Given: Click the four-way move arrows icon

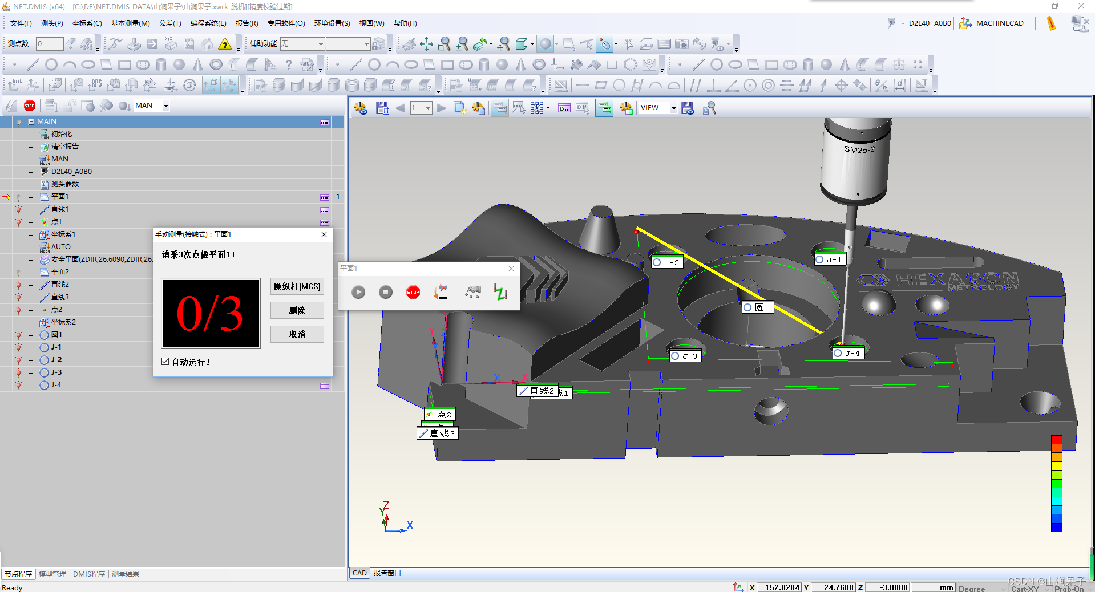Looking at the screenshot, I should [426, 44].
